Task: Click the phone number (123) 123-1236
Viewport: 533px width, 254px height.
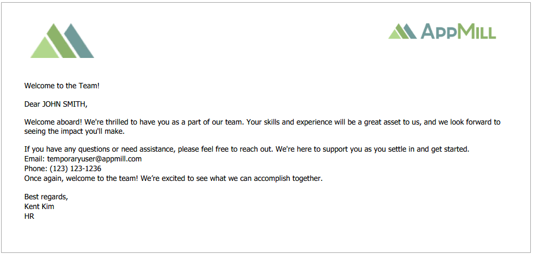Action: click(x=75, y=168)
